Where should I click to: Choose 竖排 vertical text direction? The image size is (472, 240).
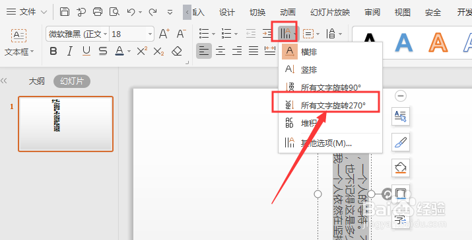pos(330,69)
